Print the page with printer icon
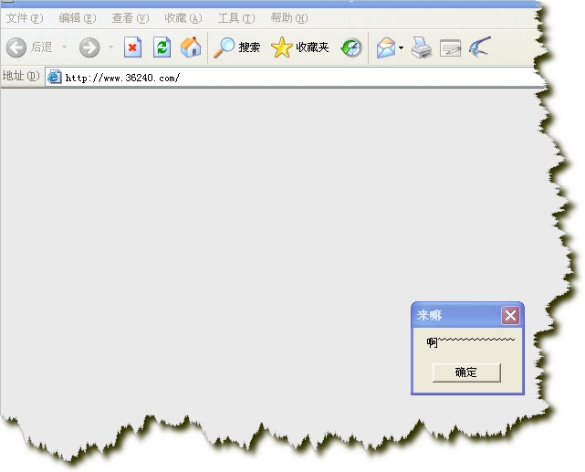The height and width of the screenshot is (472, 585). click(x=422, y=47)
